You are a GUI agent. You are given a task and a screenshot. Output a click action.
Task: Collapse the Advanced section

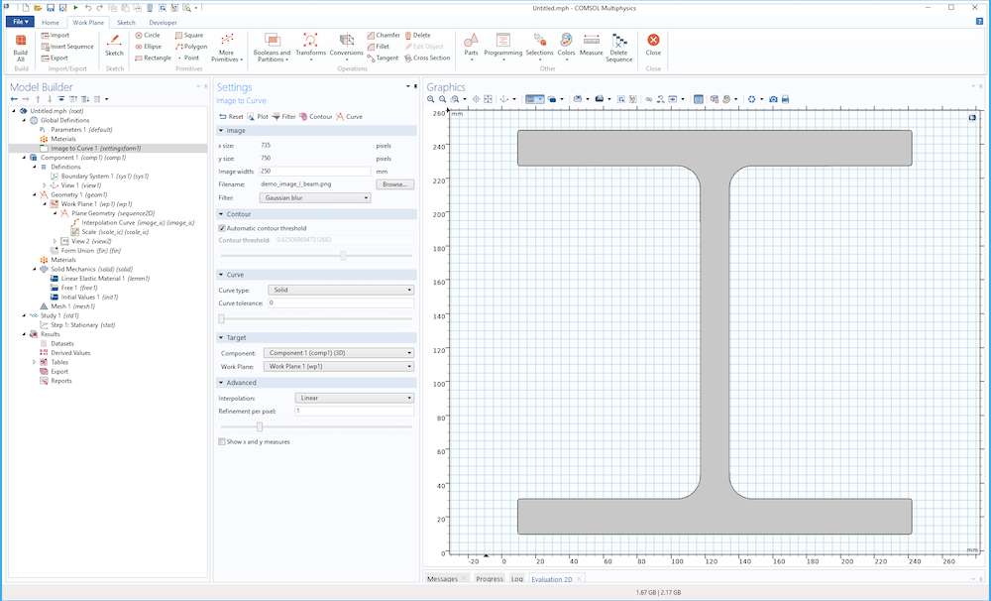click(x=221, y=383)
